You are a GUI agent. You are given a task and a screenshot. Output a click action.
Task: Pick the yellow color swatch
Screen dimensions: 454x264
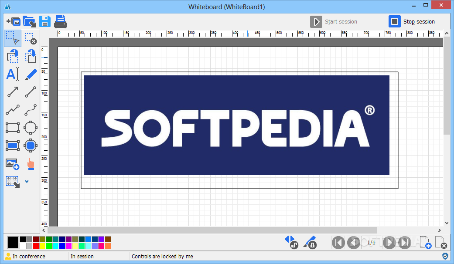click(42, 246)
